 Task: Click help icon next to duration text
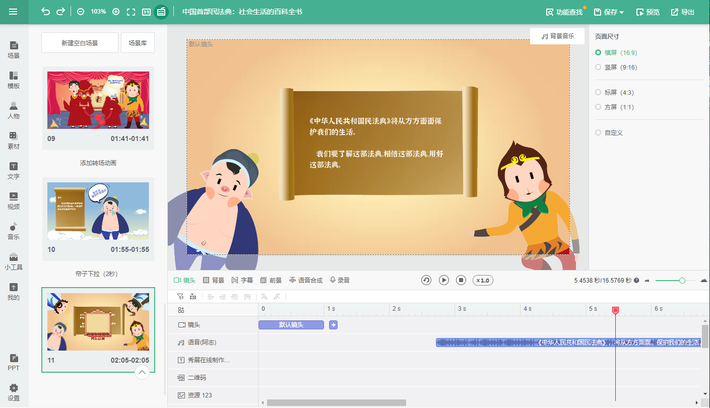(636, 280)
